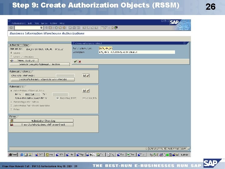Toggle the Reporting (RSR) checkbox
This screenshot has height=169, width=225.
[x=58, y=98]
